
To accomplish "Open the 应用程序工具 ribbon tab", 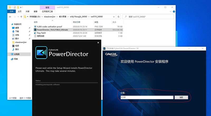I will point(47,11).
